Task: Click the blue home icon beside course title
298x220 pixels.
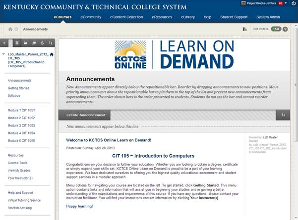Action: (x=52, y=54)
